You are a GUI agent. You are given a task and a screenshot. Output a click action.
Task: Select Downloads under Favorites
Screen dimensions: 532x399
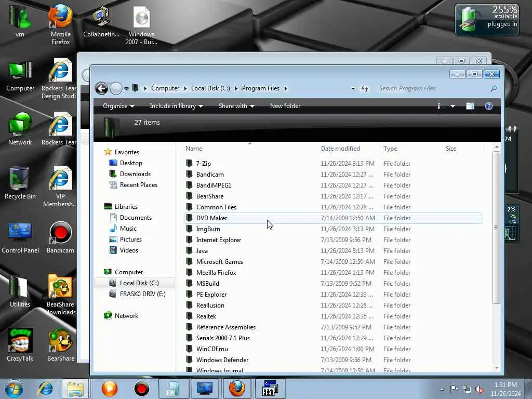coord(135,174)
